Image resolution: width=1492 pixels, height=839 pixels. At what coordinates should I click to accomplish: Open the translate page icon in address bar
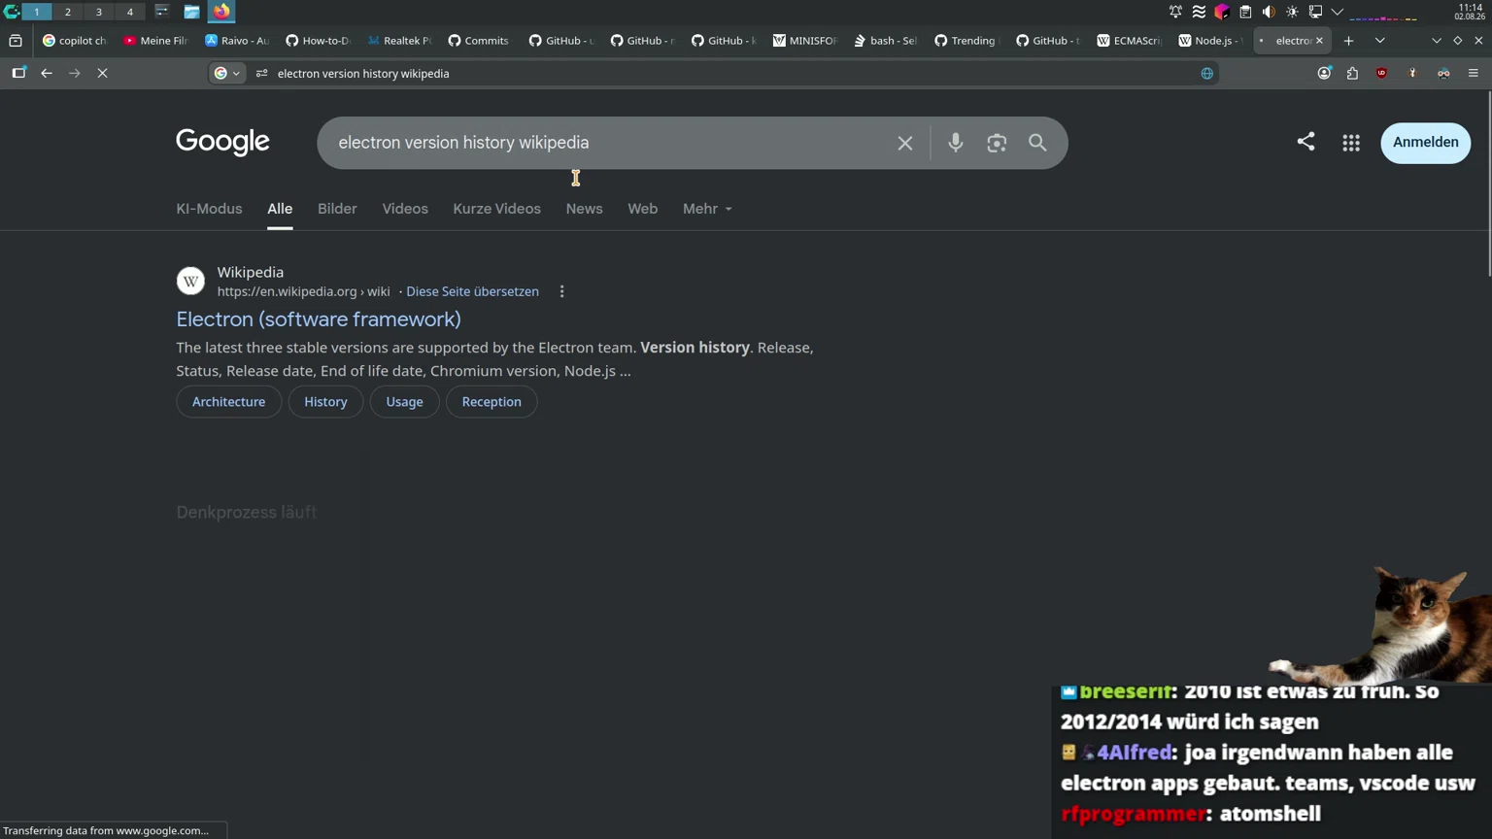coord(1206,73)
